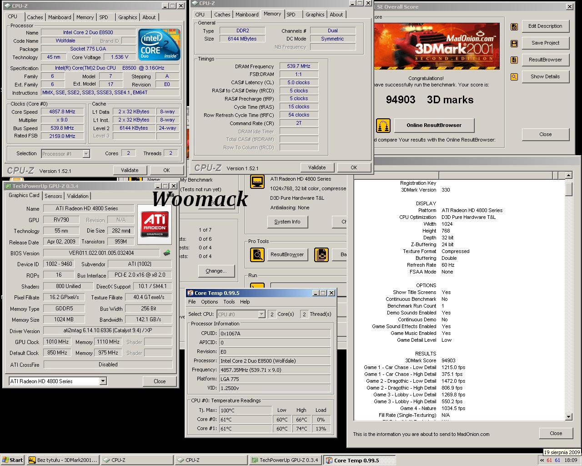The image size is (582, 466).
Task: Click the Save Project button
Action: (x=545, y=43)
